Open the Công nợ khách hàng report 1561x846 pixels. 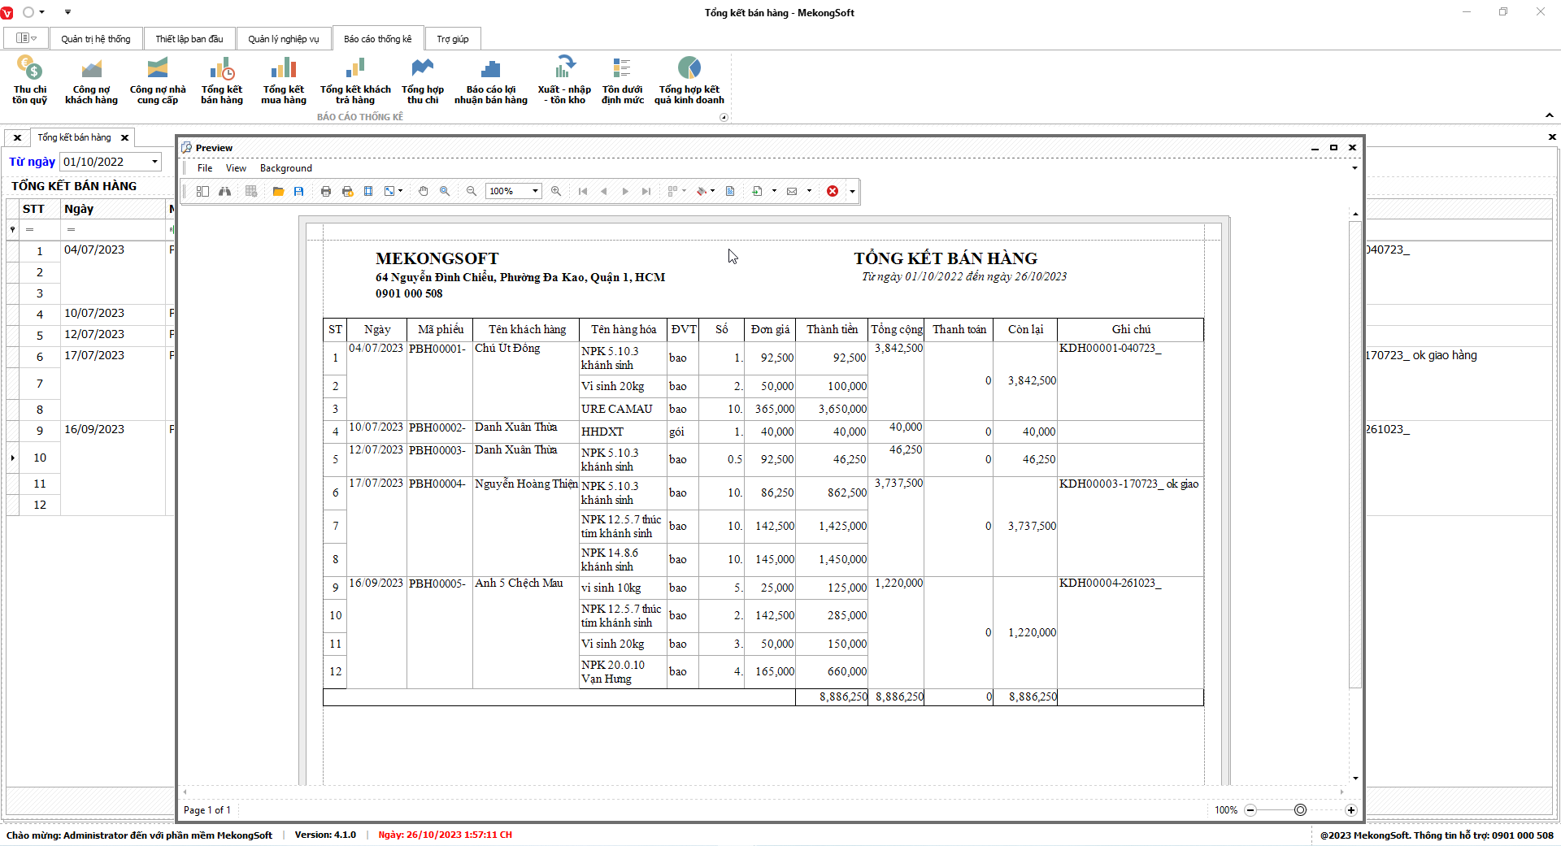91,80
